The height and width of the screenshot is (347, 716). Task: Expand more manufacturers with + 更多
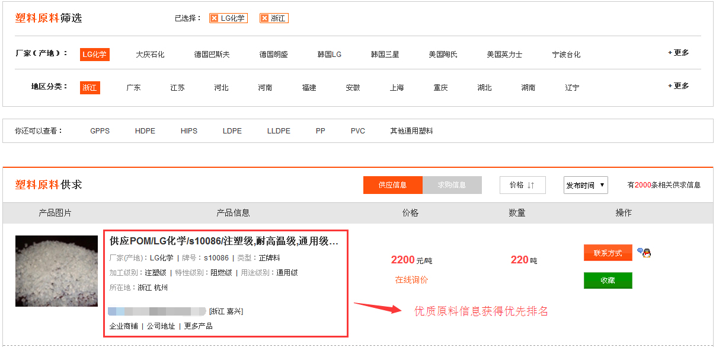(678, 53)
